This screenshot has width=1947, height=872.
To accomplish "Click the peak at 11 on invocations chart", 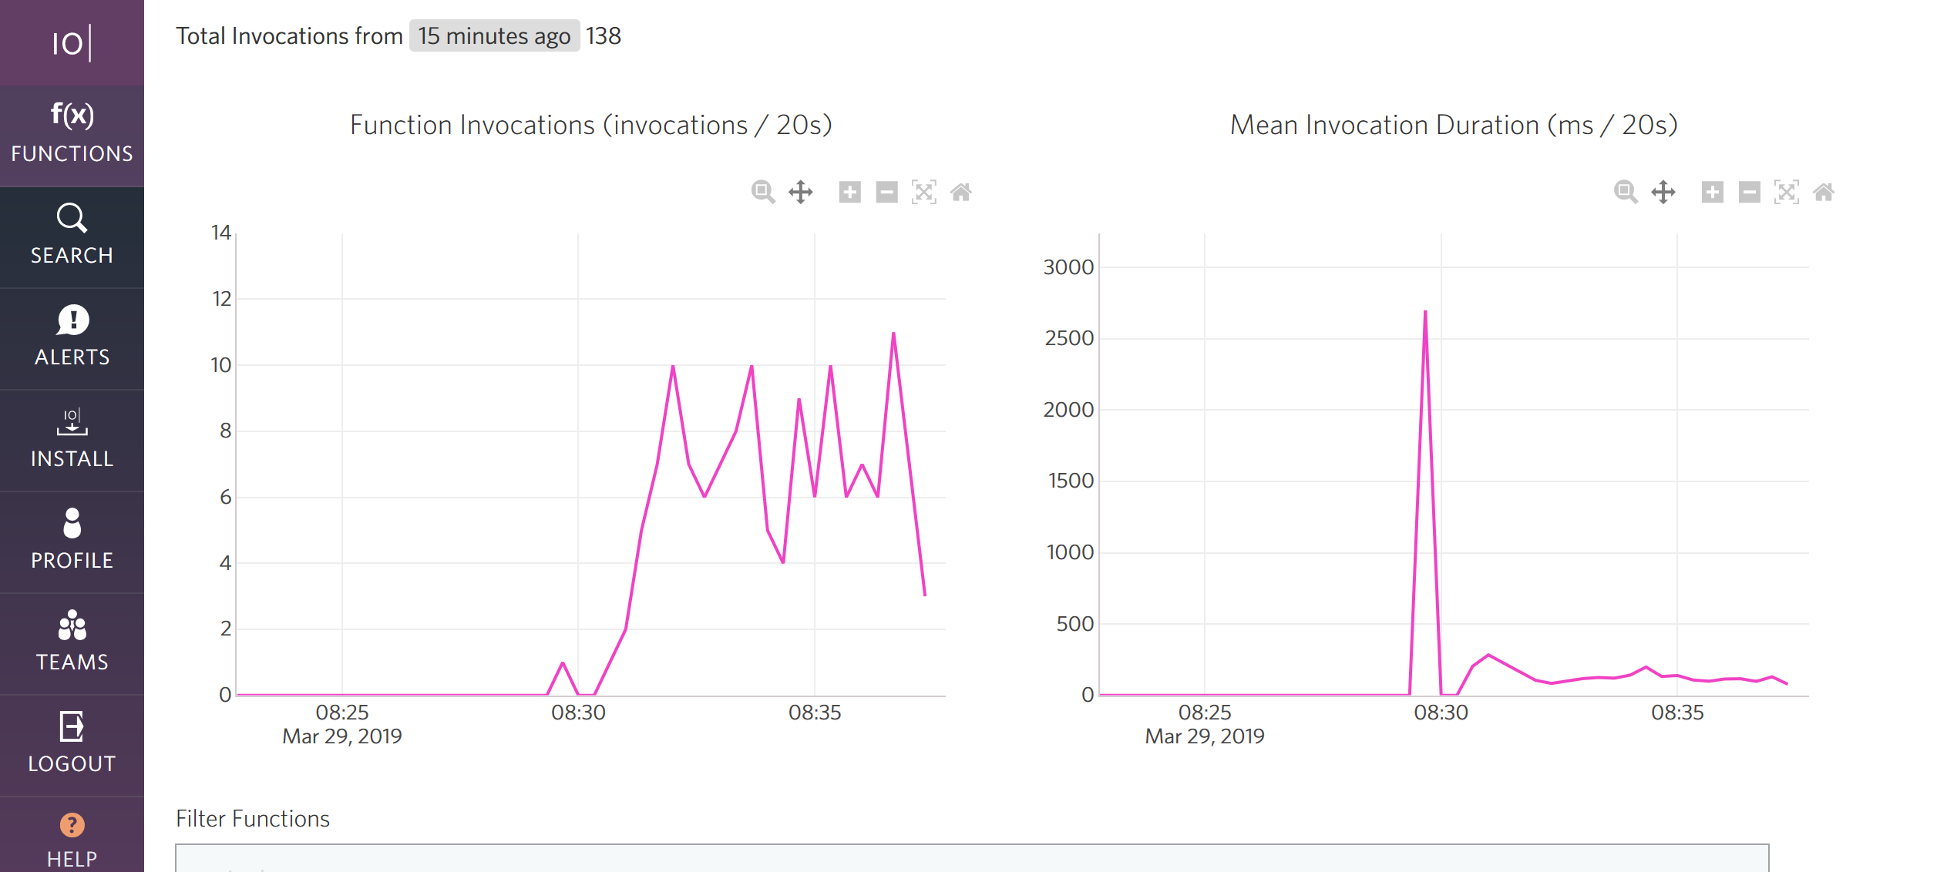I will pos(893,333).
